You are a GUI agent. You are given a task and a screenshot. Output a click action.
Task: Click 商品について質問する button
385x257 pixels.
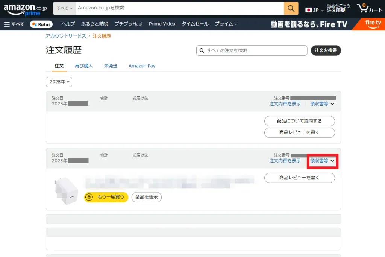(x=300, y=121)
